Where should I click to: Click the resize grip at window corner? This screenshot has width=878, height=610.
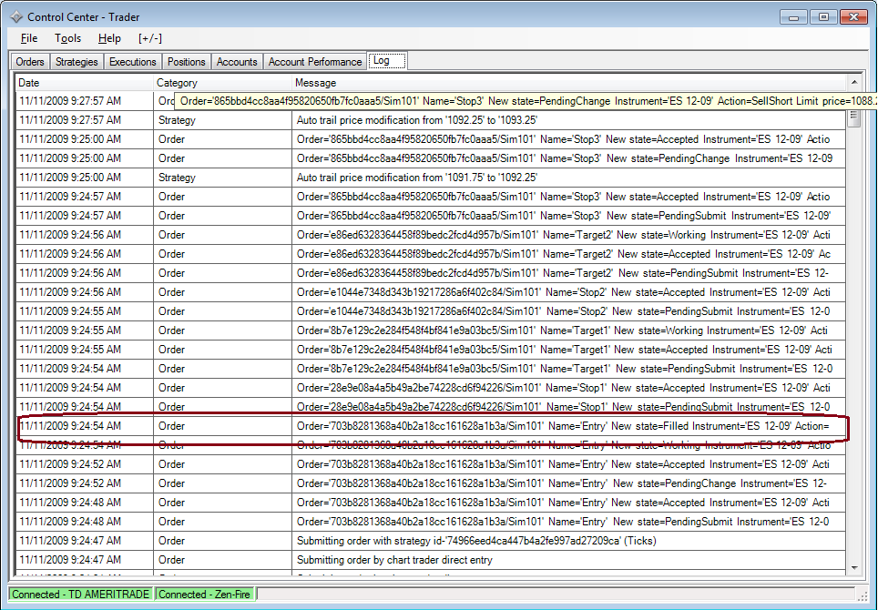864,596
